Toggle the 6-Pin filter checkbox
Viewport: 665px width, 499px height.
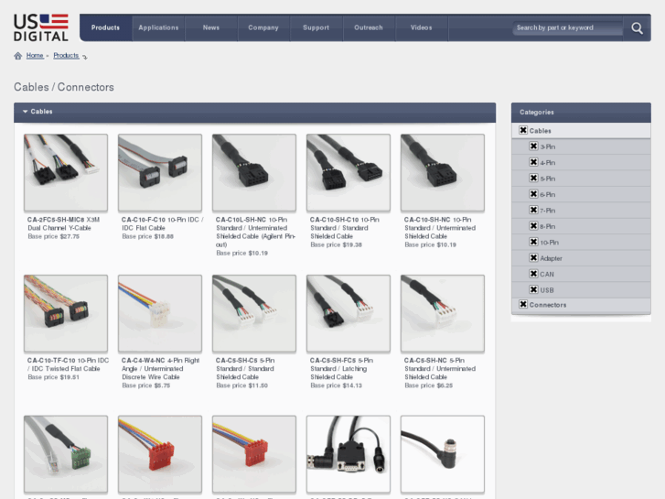[x=533, y=194]
